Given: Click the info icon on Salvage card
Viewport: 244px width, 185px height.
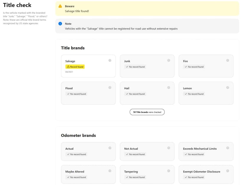Looking at the screenshot, I should [x=110, y=60].
